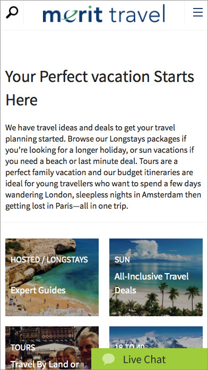Open the Live Chat button
208x370 pixels.
[x=150, y=359]
